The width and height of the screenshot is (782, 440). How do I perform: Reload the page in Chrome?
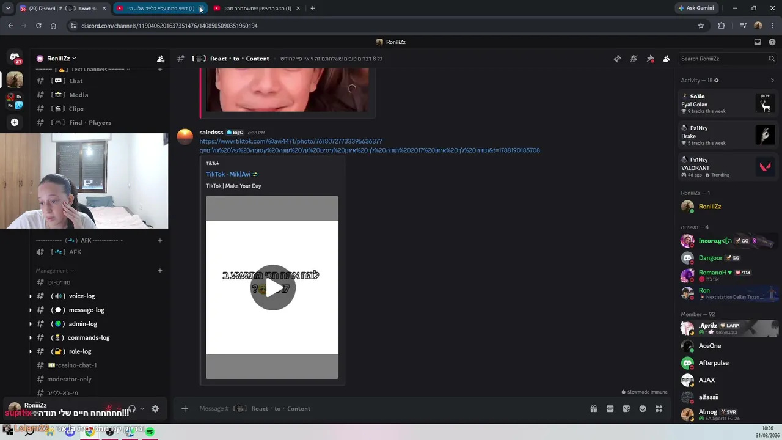(38, 26)
